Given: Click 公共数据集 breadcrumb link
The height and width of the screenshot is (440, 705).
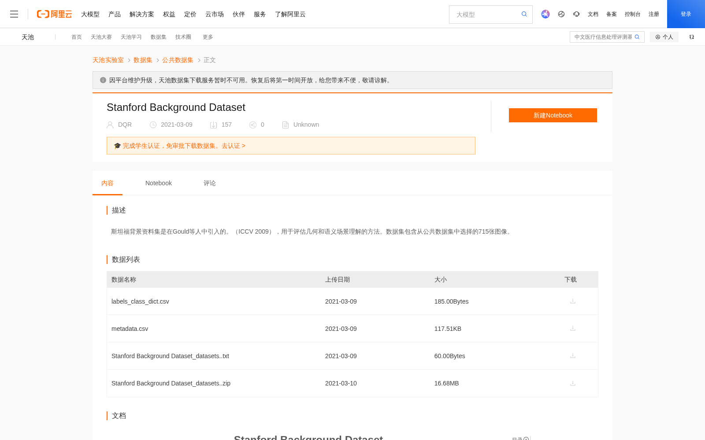Looking at the screenshot, I should point(178,60).
